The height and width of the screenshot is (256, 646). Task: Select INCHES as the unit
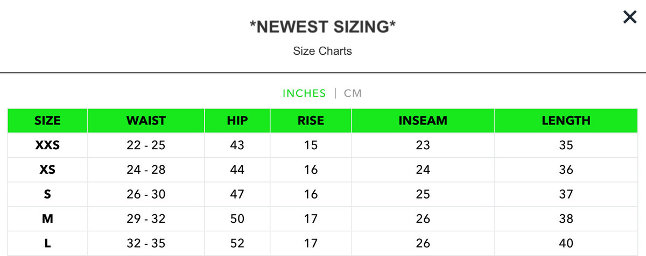(x=304, y=93)
